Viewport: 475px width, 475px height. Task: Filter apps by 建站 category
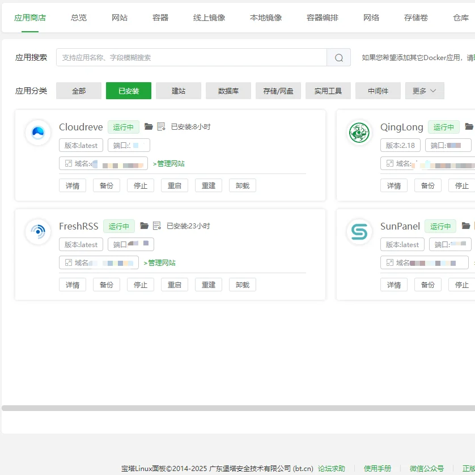coord(179,91)
